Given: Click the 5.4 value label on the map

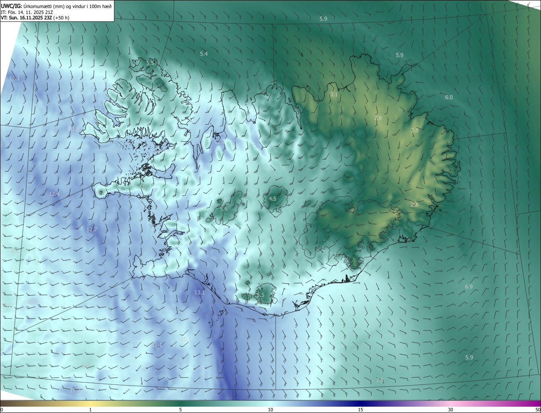Looking at the screenshot, I should coord(204,54).
